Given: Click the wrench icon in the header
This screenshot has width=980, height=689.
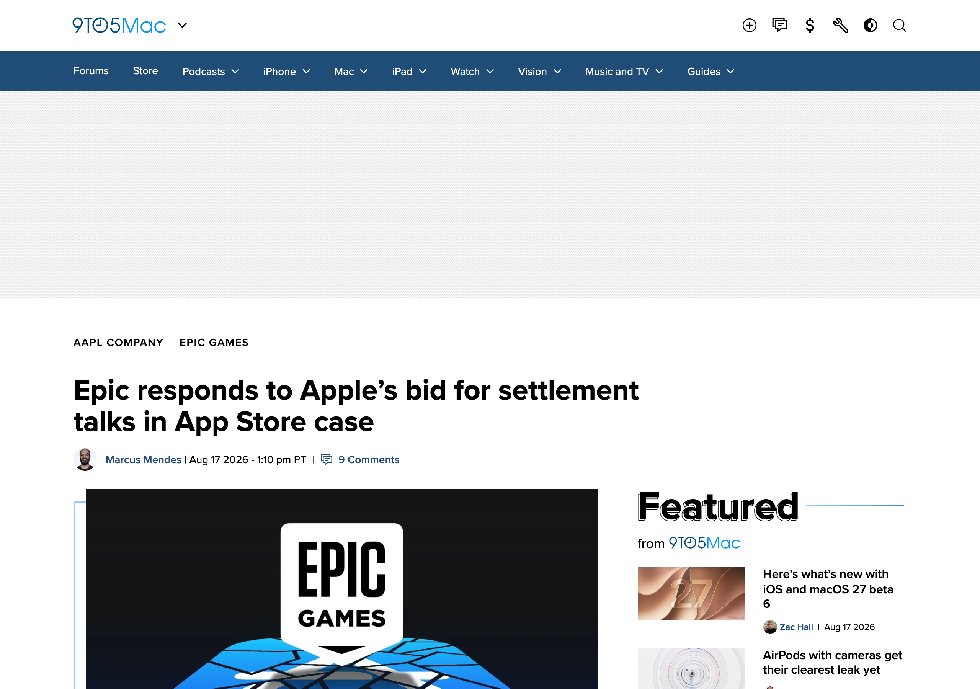Looking at the screenshot, I should point(840,25).
